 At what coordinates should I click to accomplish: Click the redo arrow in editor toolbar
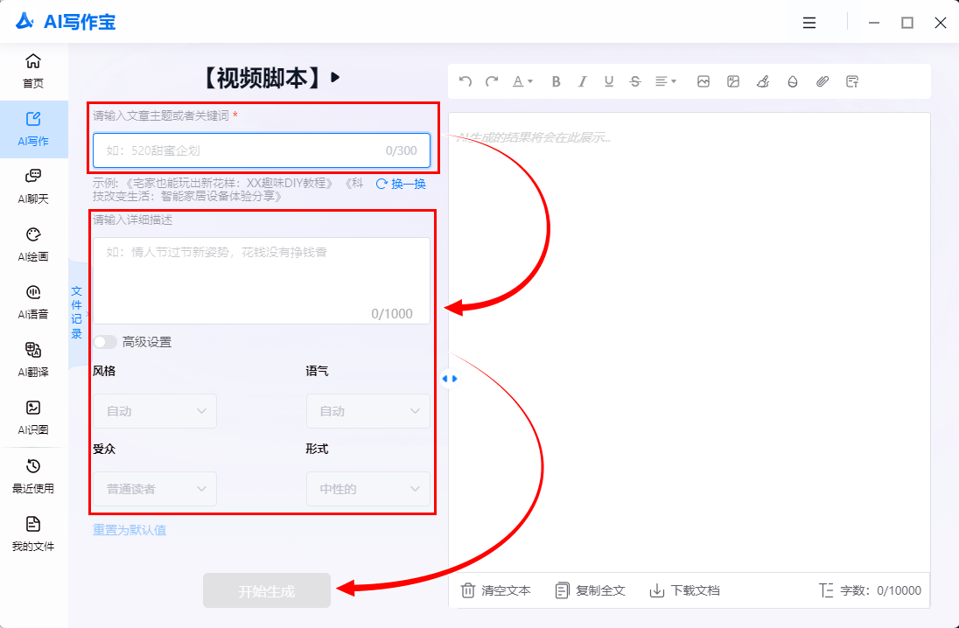pos(492,81)
